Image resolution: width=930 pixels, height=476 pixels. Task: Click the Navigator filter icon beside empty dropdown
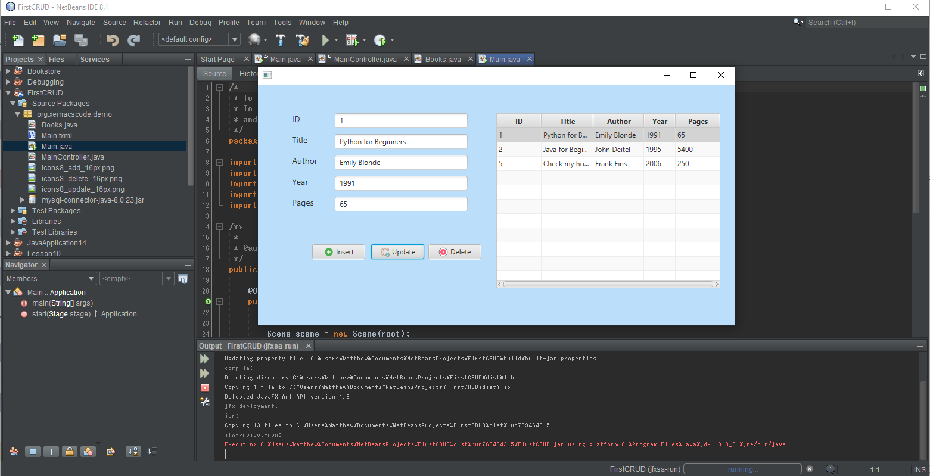tap(183, 279)
